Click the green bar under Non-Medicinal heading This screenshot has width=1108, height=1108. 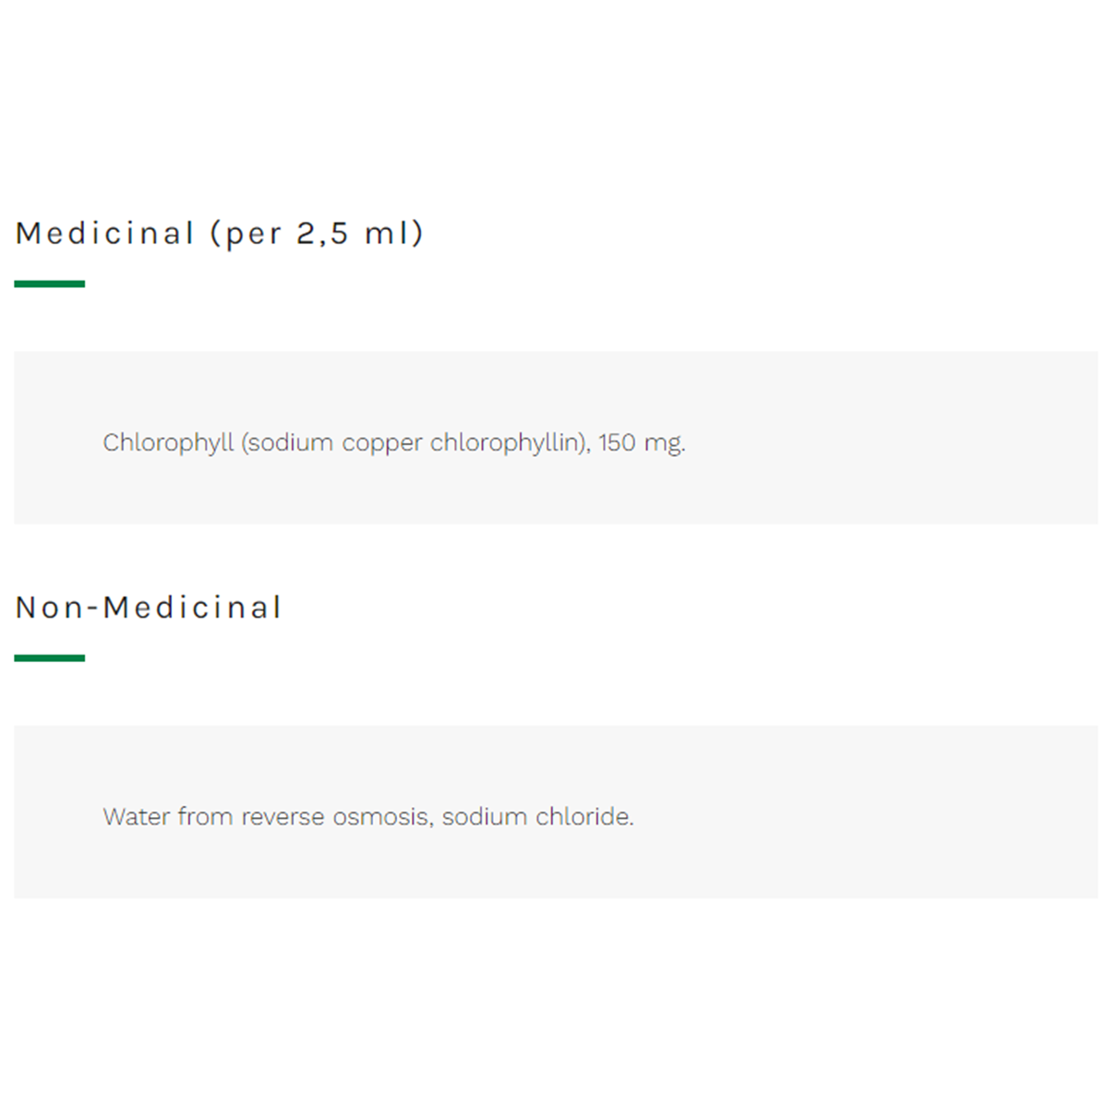point(49,658)
